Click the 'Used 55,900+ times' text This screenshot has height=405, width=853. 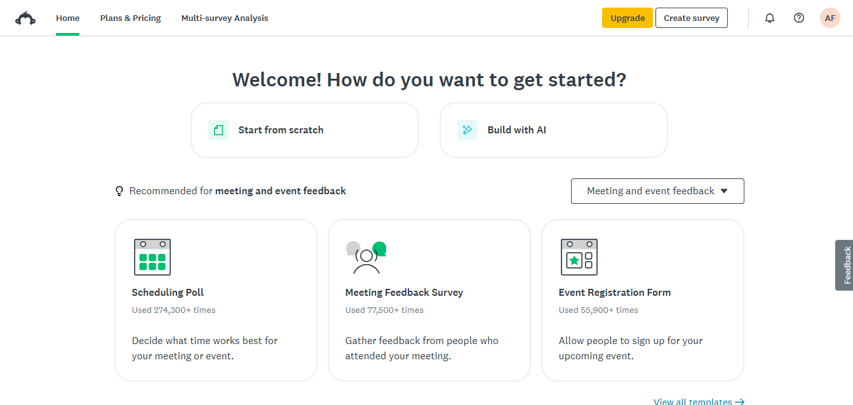coord(598,310)
